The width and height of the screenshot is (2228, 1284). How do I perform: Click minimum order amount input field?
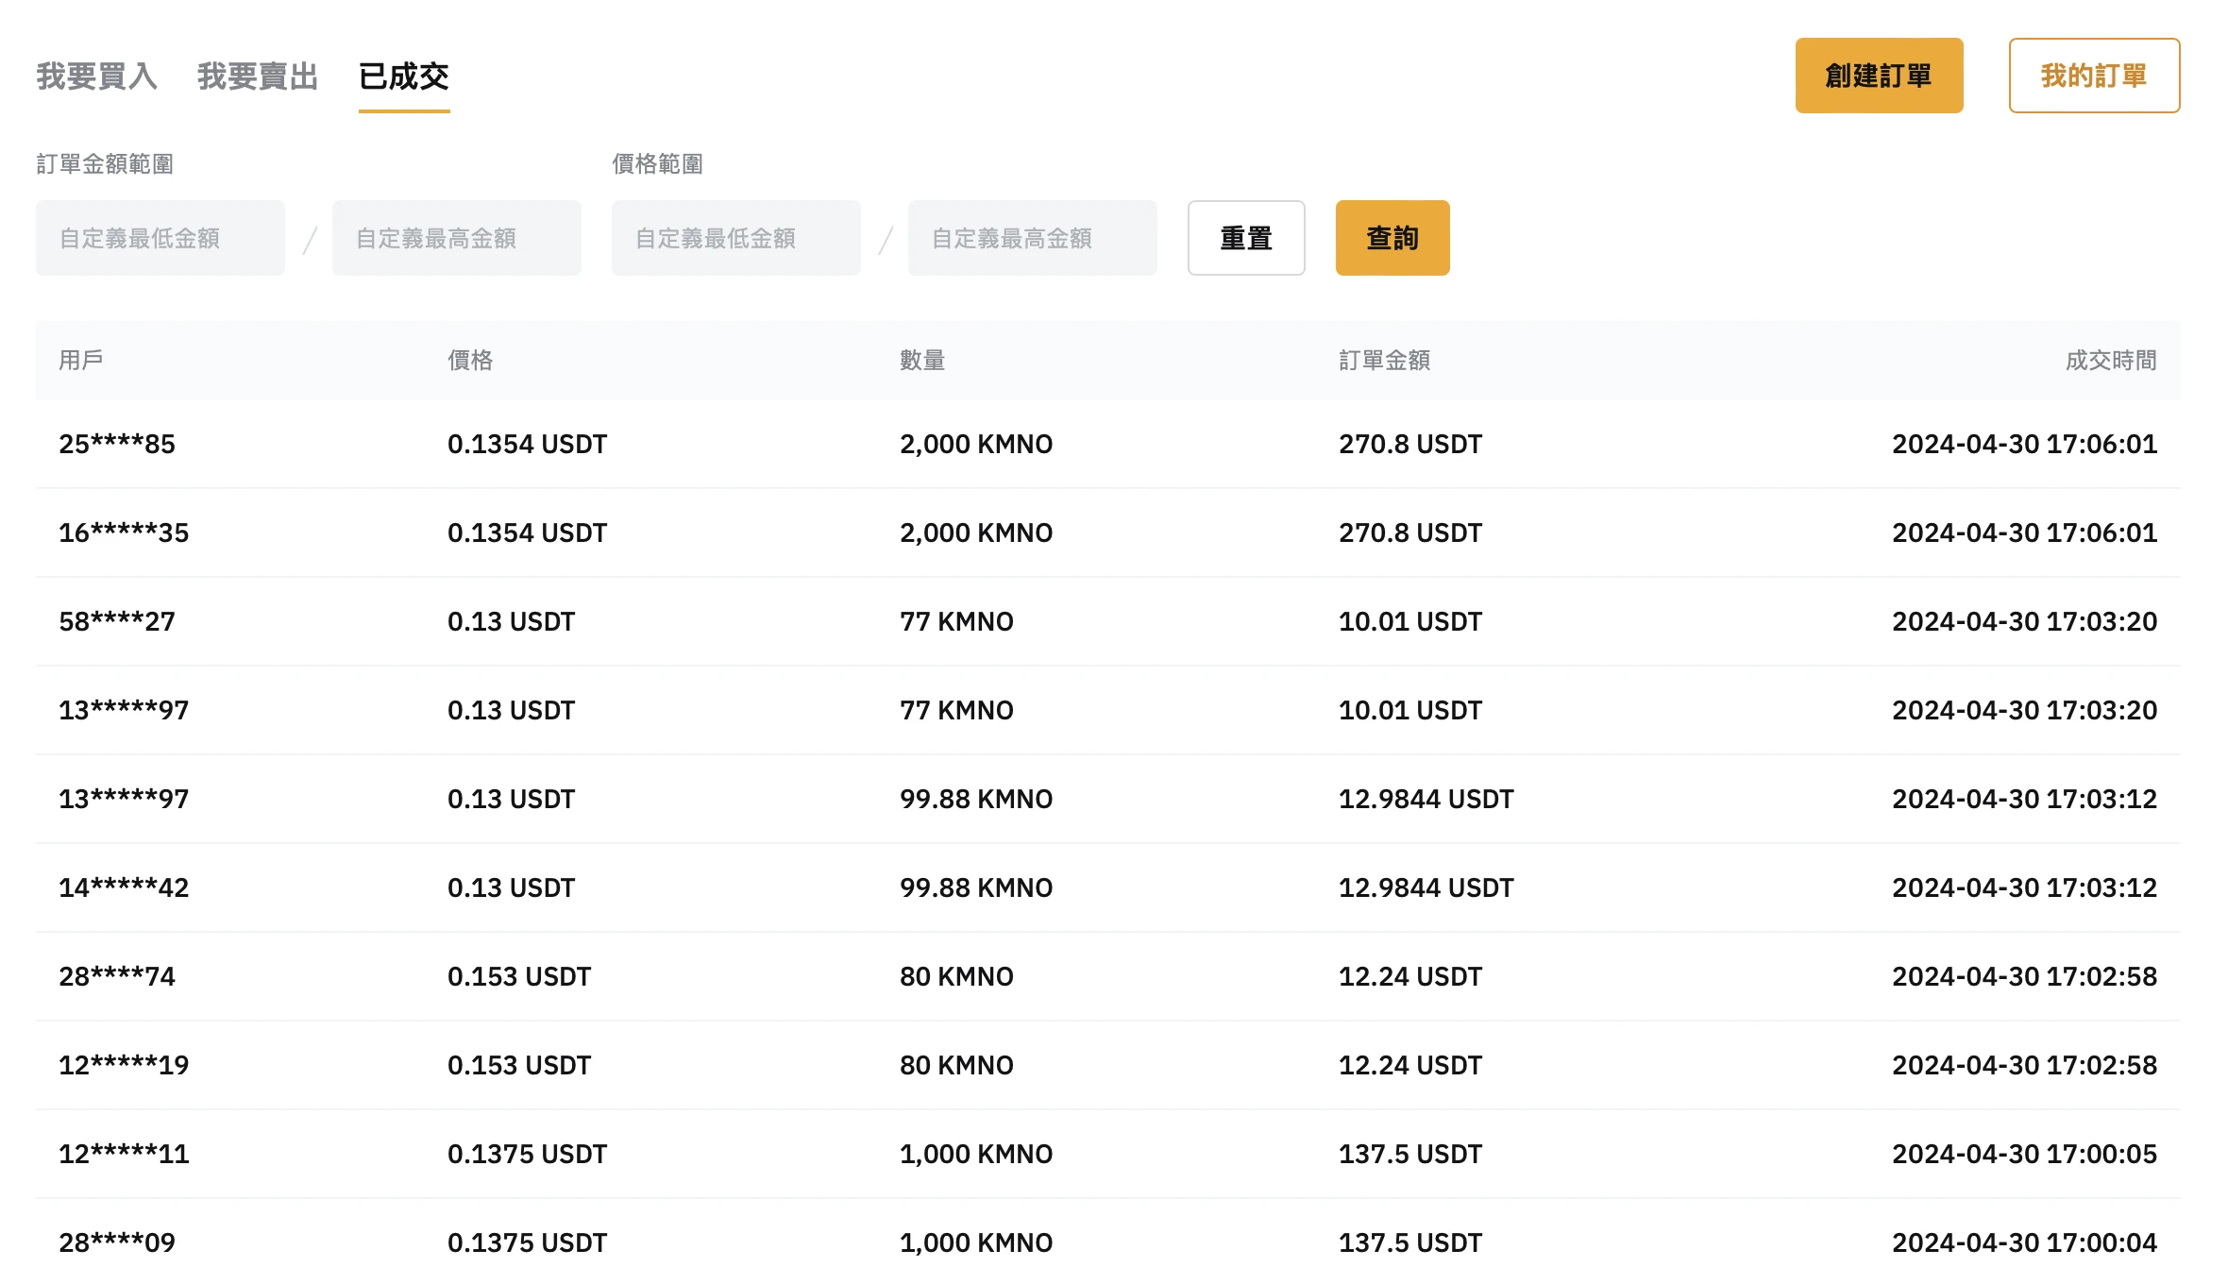coord(159,238)
